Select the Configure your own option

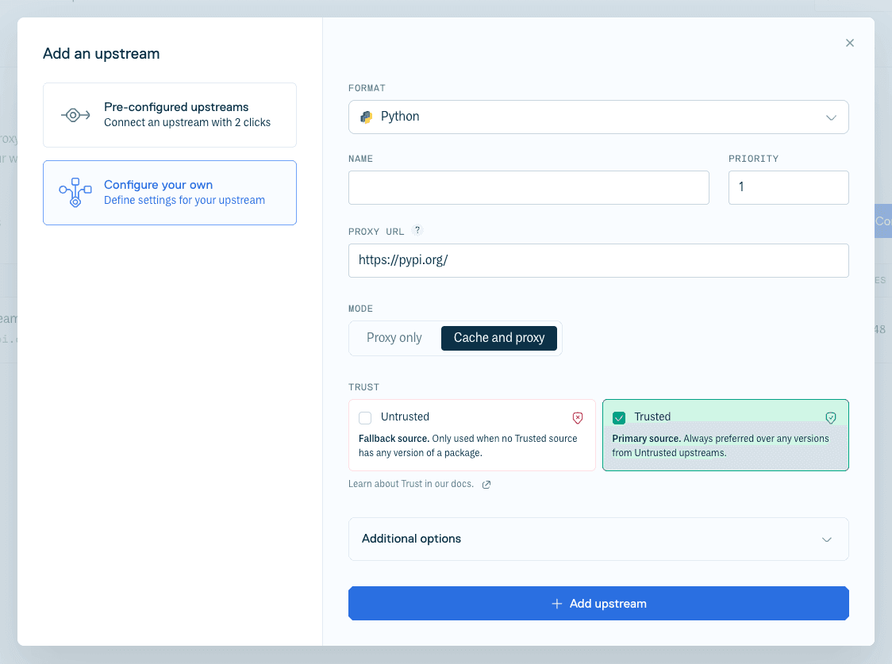coord(170,193)
